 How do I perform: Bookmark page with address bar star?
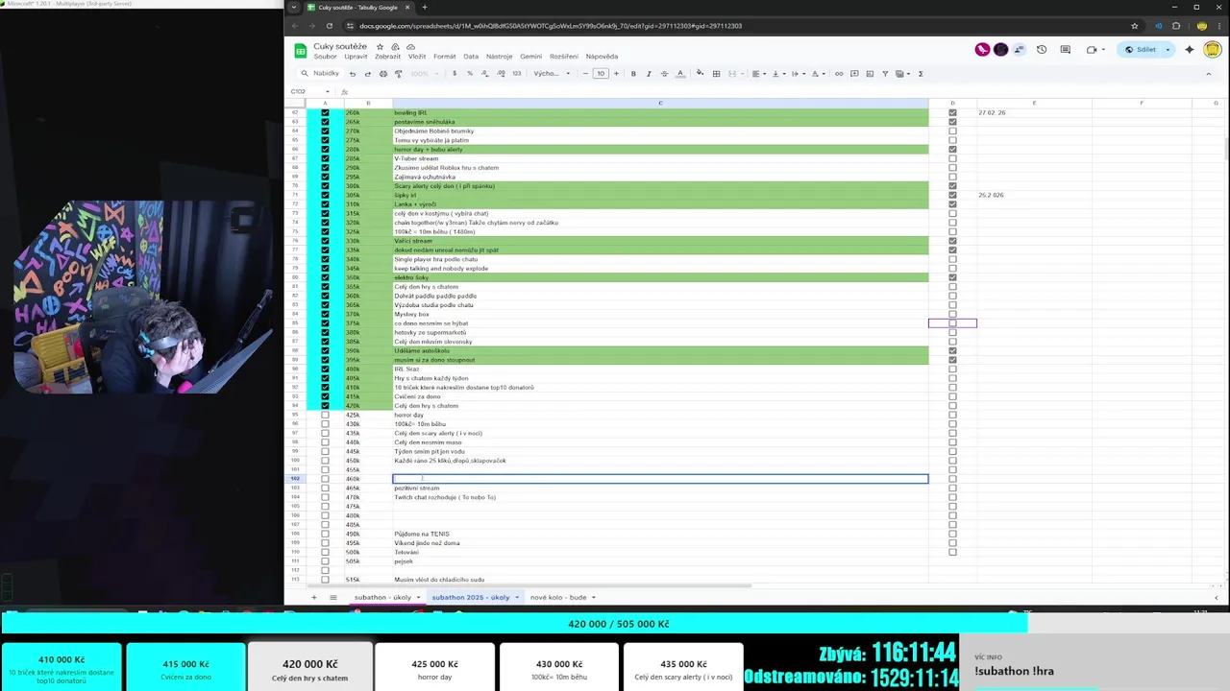[x=1135, y=26]
